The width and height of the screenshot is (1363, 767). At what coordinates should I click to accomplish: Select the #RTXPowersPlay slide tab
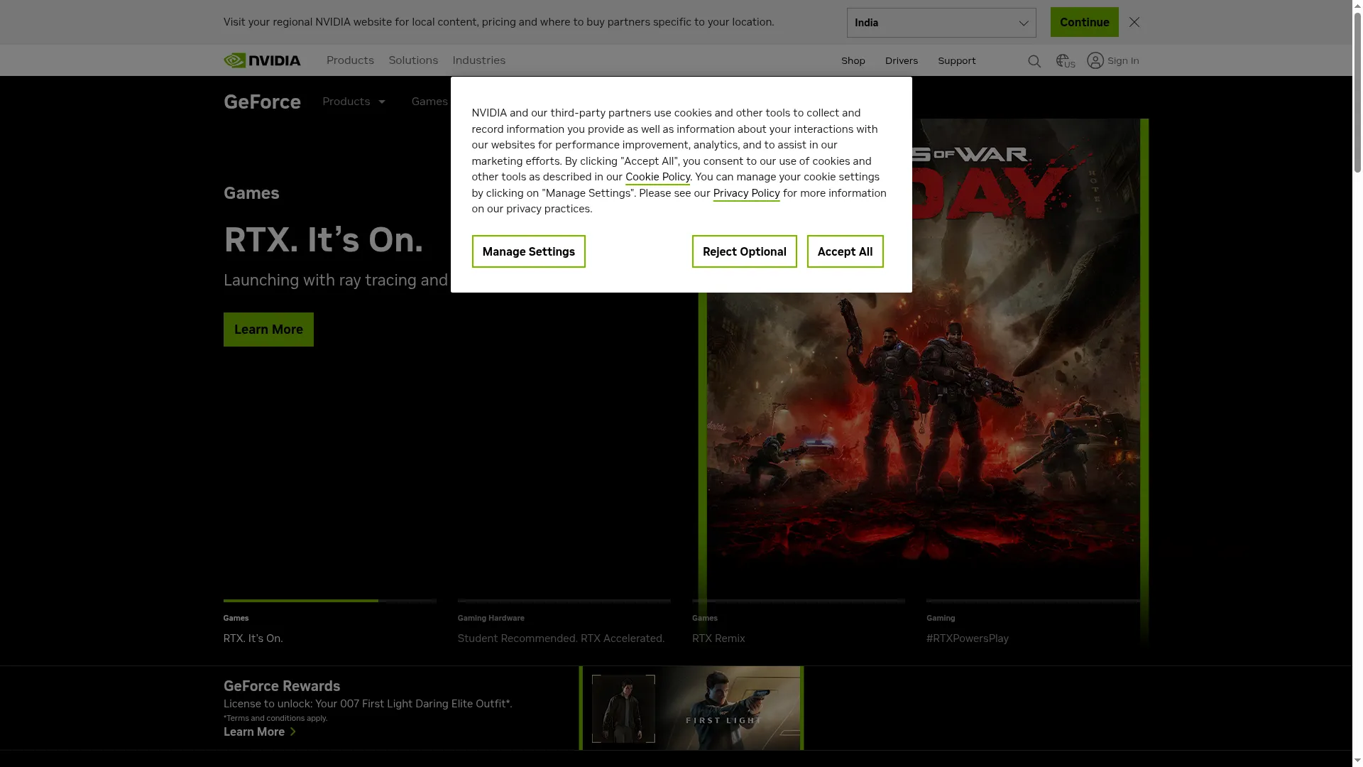click(x=1033, y=624)
